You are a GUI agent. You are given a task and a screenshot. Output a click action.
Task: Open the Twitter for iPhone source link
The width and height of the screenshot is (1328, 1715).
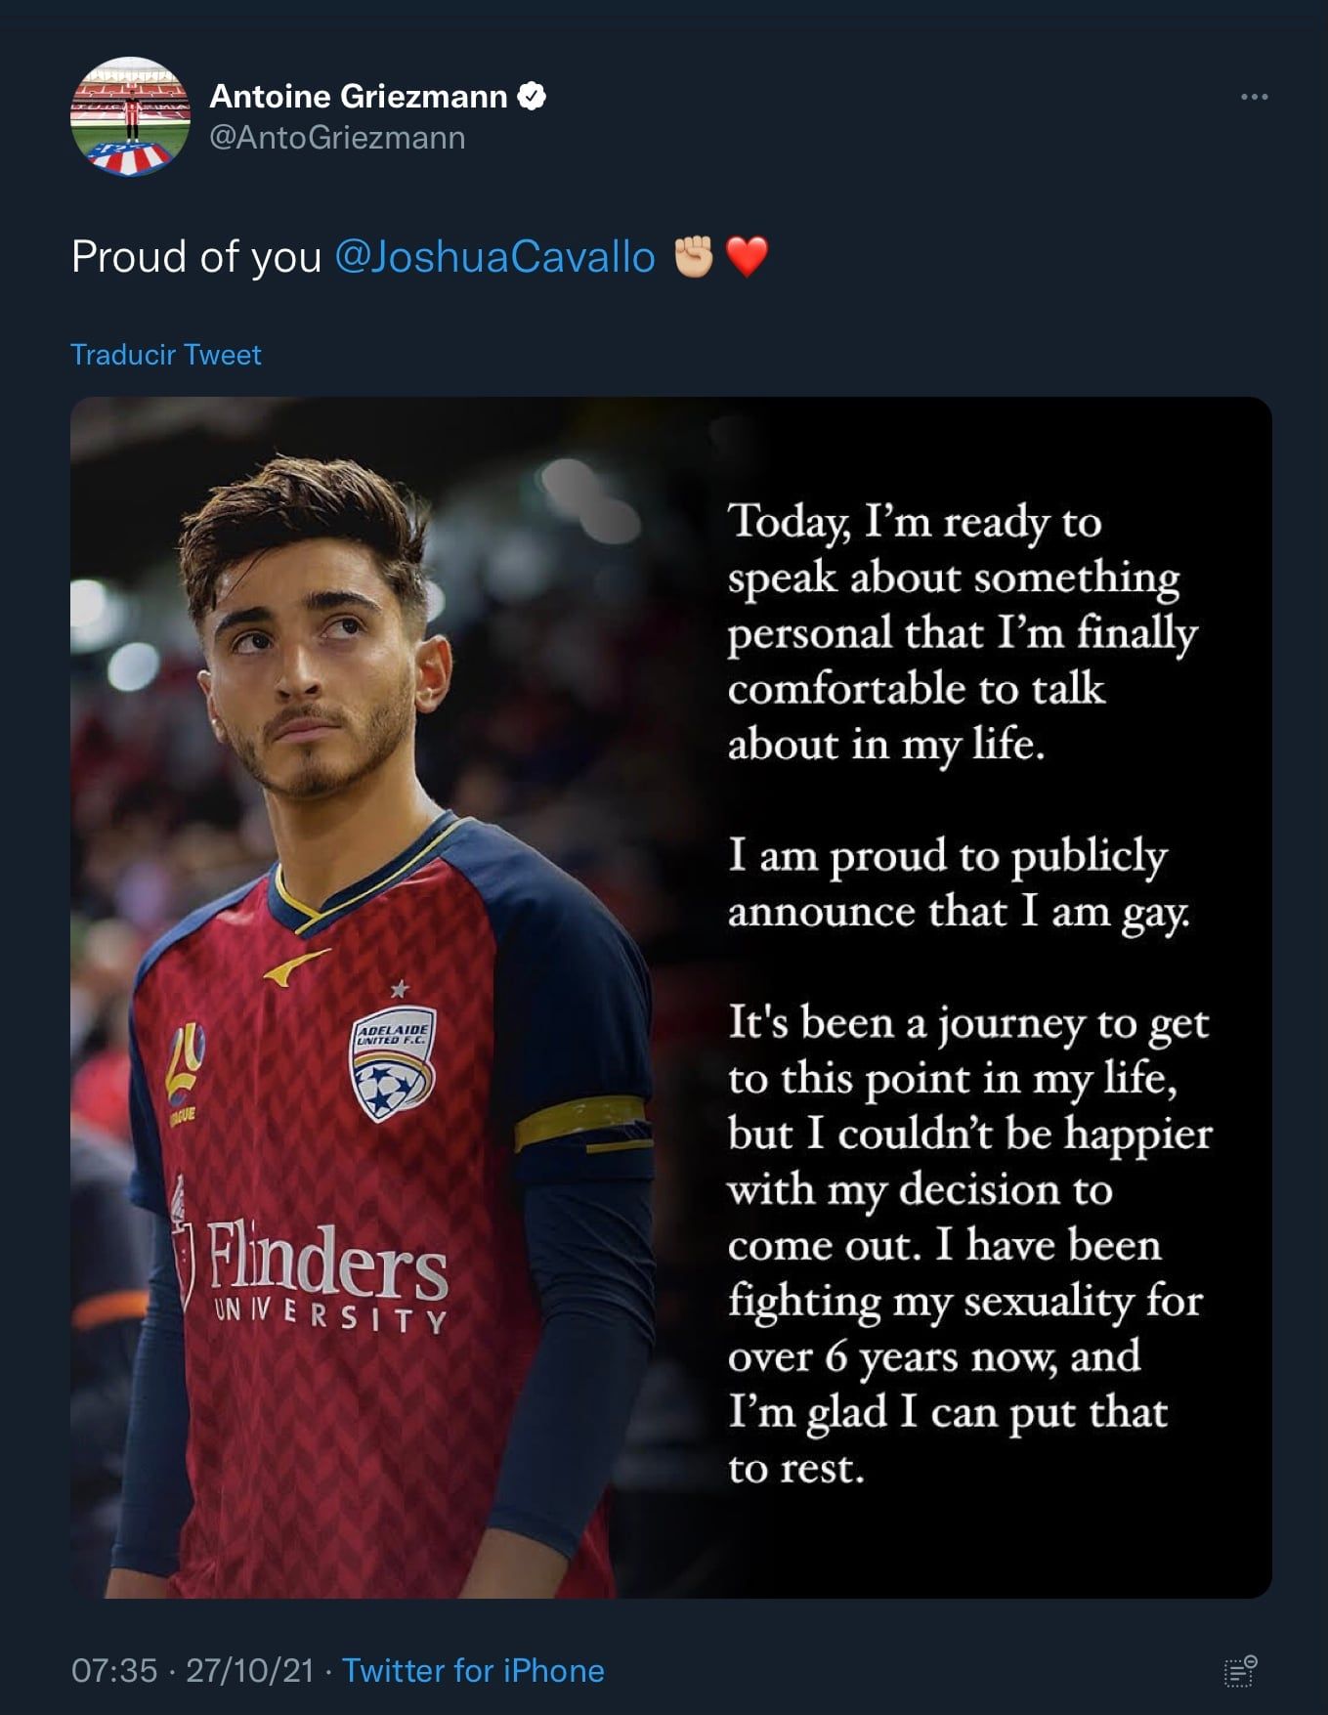[x=473, y=1670]
